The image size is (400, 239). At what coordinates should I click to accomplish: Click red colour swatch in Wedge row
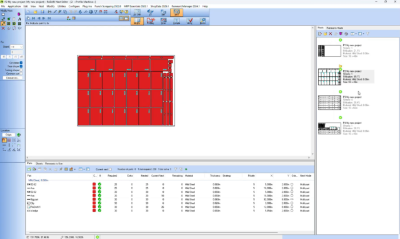(94, 211)
